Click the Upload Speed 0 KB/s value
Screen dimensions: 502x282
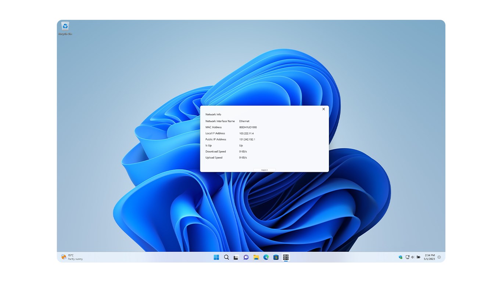(x=243, y=158)
